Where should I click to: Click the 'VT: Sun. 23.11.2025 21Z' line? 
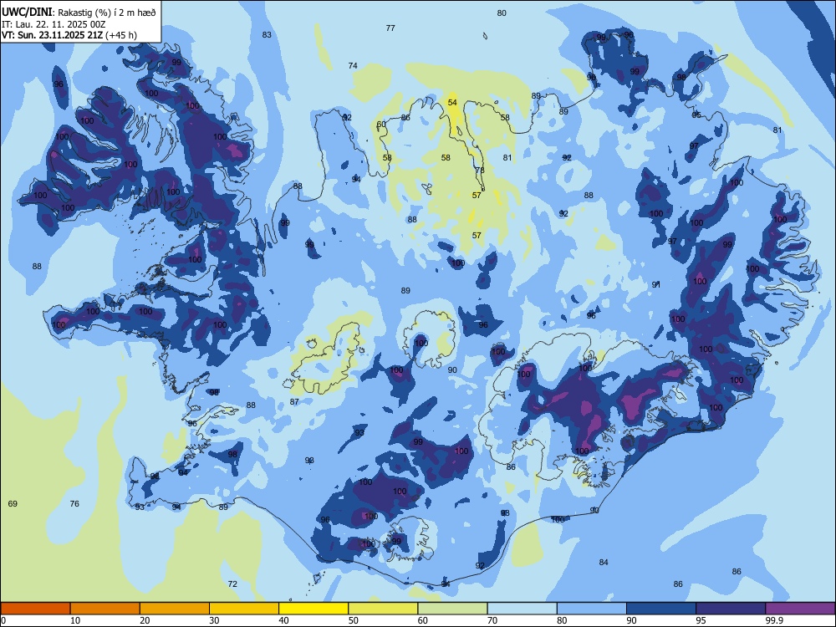point(52,35)
